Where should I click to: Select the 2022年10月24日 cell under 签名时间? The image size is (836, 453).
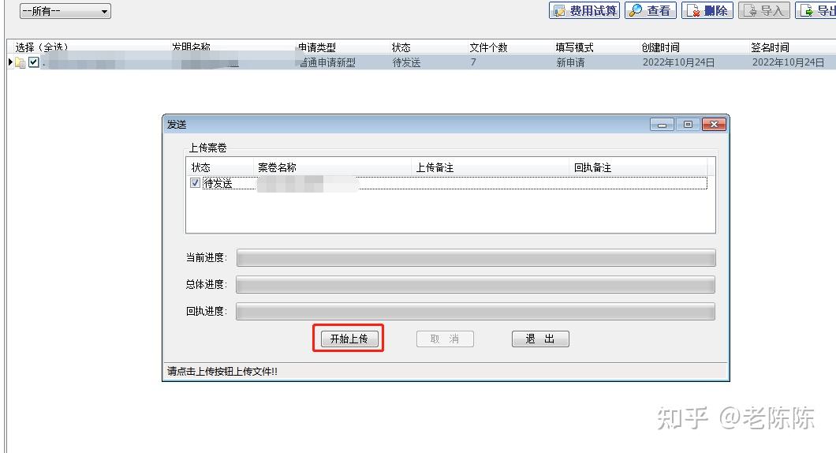pyautogui.click(x=788, y=62)
